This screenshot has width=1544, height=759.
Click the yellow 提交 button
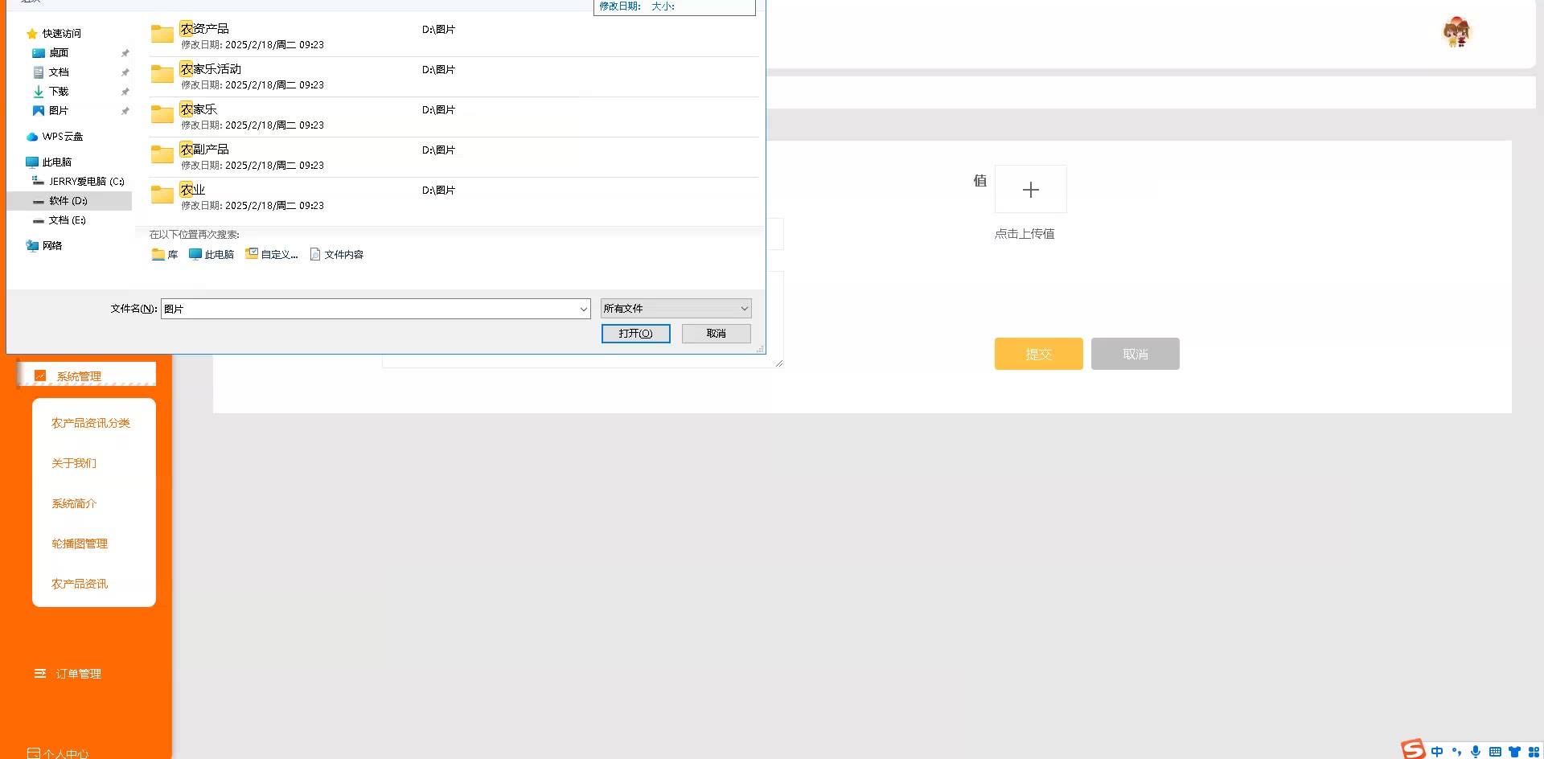click(1039, 354)
